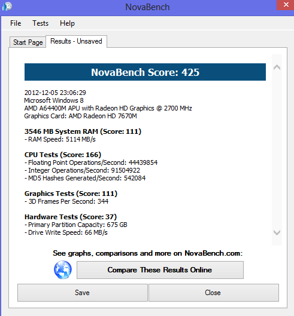Viewport: 294px width, 316px height.
Task: Select the Results - Unsaved tab
Action: point(76,41)
